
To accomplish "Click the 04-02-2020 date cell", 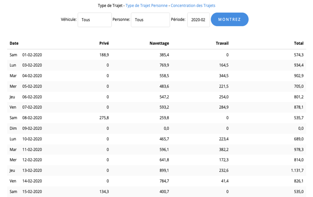I will 32,76.
